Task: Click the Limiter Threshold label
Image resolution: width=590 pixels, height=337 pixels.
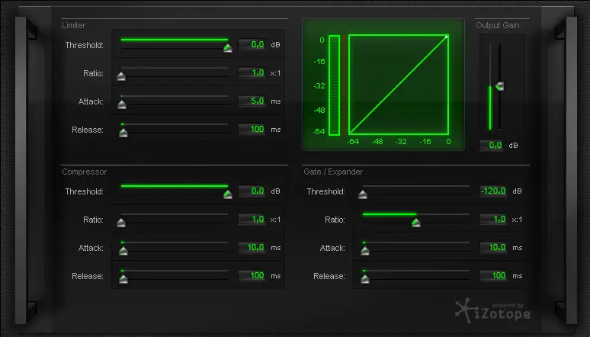Action: pyautogui.click(x=85, y=45)
